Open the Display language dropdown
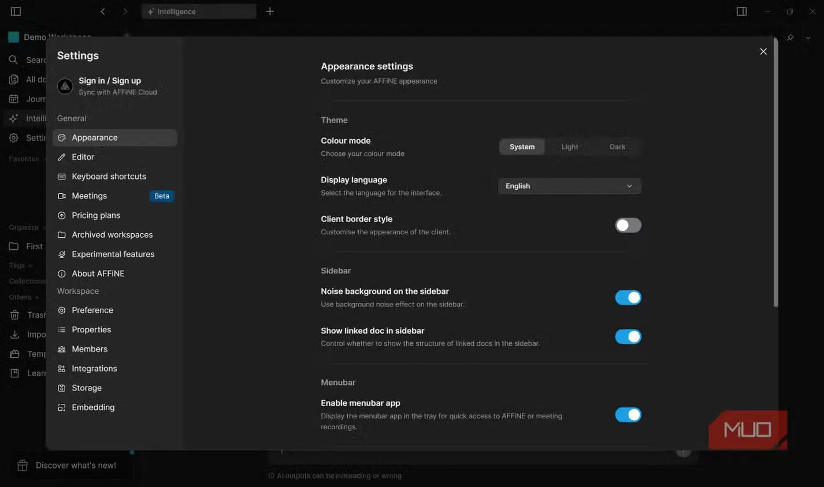Screen dimensions: 824x487 (x=570, y=186)
